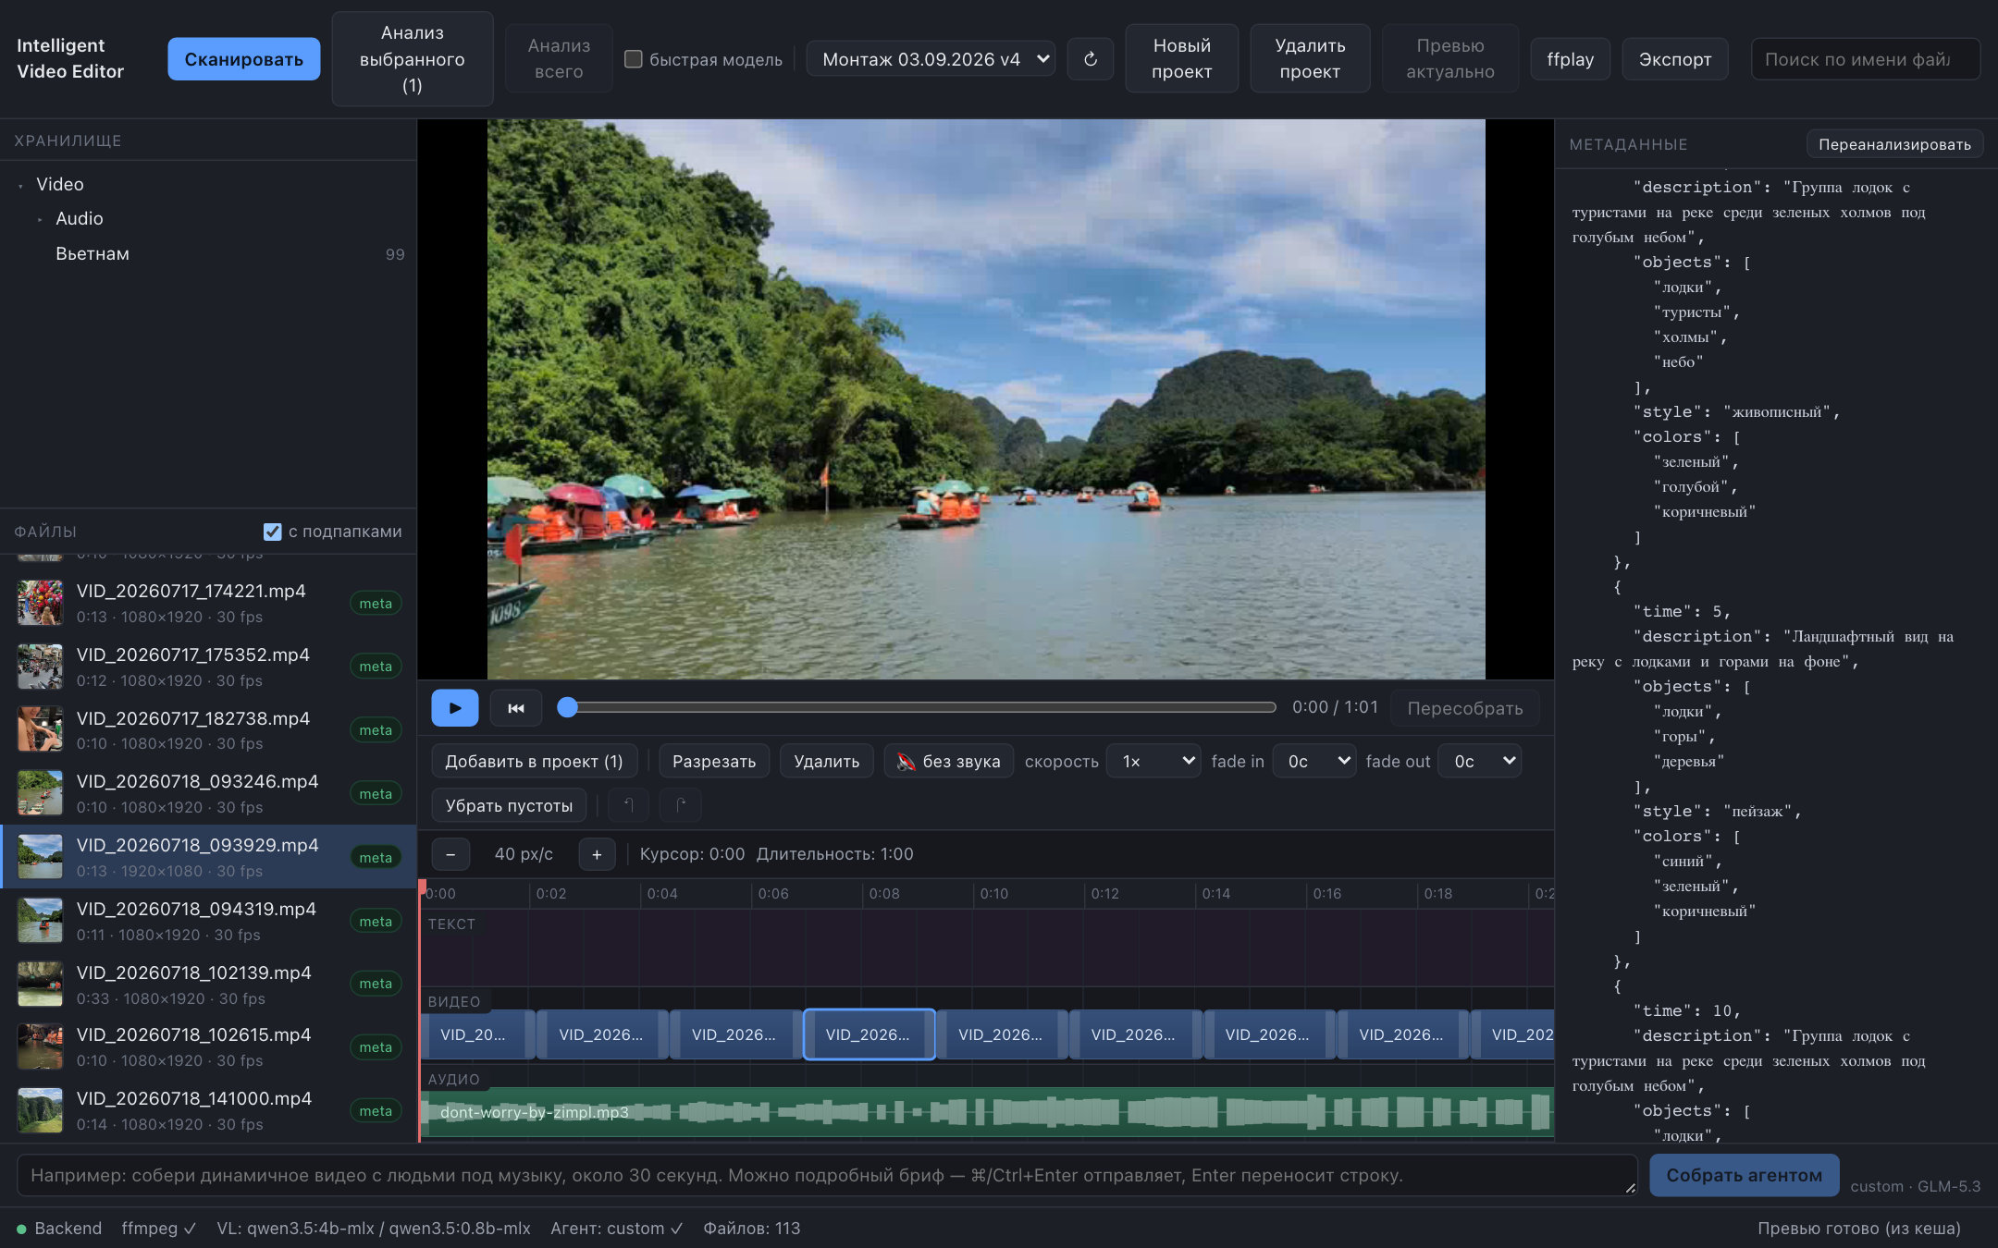This screenshot has height=1248, width=1998.
Task: Click 'Добавить в проект (1)' button
Action: 534,761
